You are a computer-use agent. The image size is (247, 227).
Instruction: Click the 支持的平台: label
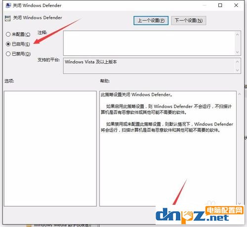click(48, 60)
